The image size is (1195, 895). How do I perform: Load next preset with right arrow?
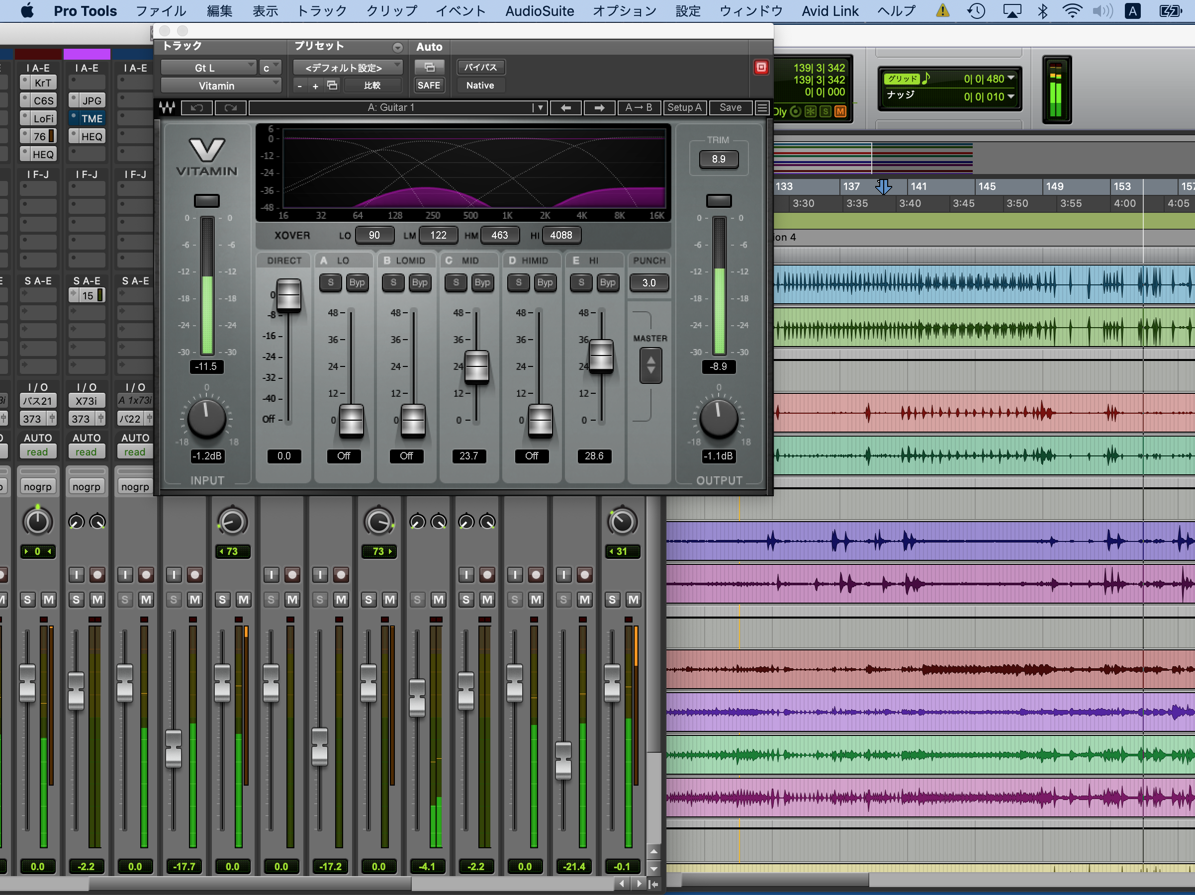599,108
